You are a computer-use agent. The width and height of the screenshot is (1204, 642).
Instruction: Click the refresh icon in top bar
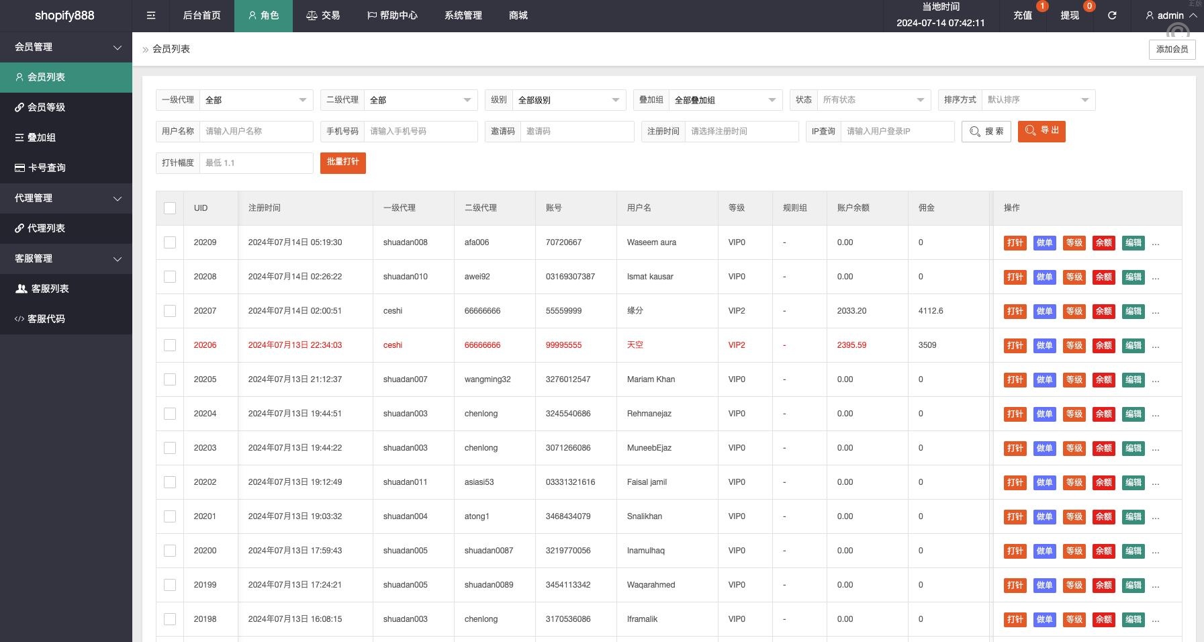coord(1112,15)
